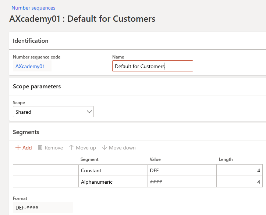Select the Alphanumeric row marker cell

click(46, 182)
